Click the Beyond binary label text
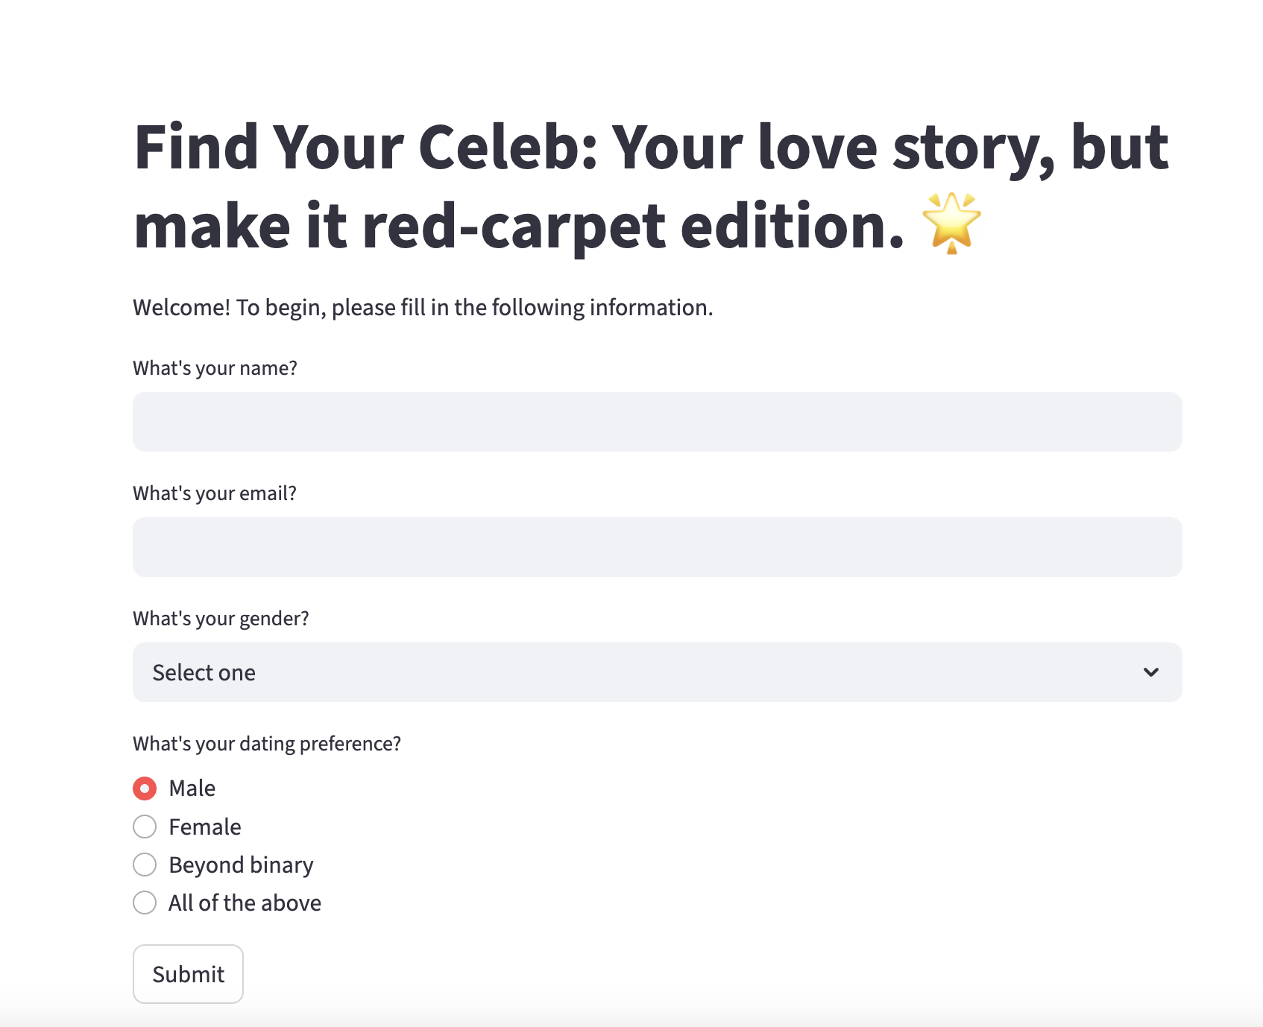Viewport: 1263px width, 1027px height. (241, 865)
